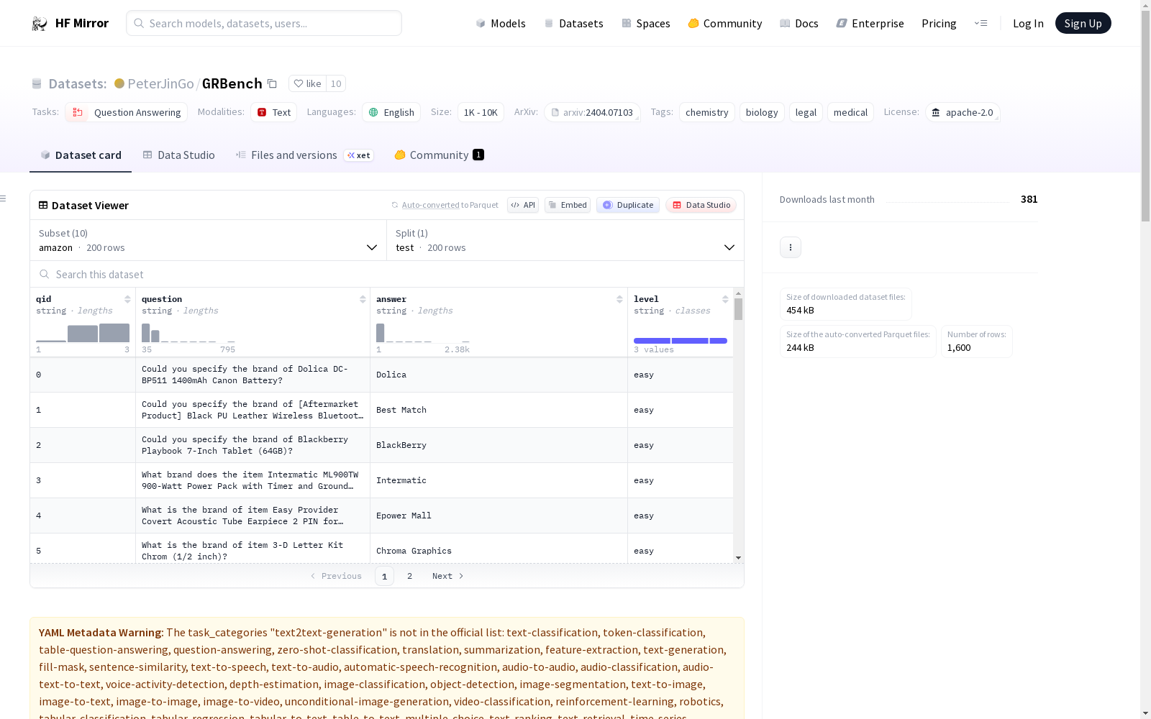This screenshot has width=1151, height=719.
Task: Switch to the Dataset card tab
Action: [81, 155]
